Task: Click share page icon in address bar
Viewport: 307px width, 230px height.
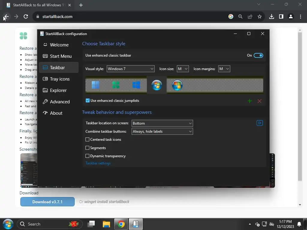Action: pyautogui.click(x=250, y=17)
